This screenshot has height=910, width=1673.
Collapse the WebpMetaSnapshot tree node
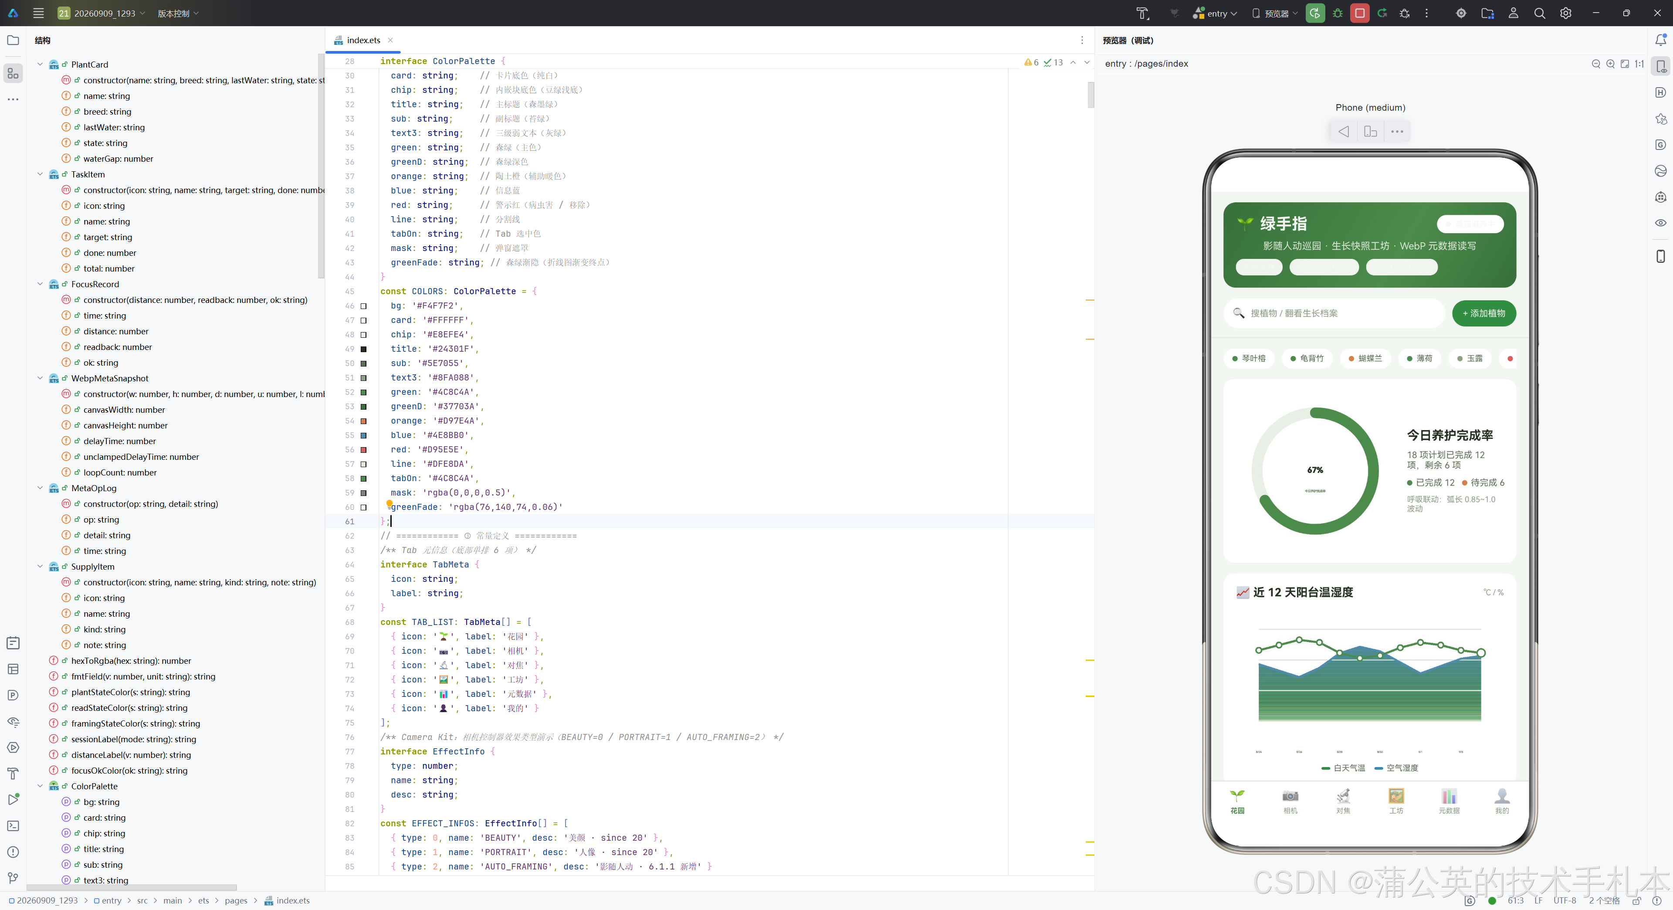(40, 378)
